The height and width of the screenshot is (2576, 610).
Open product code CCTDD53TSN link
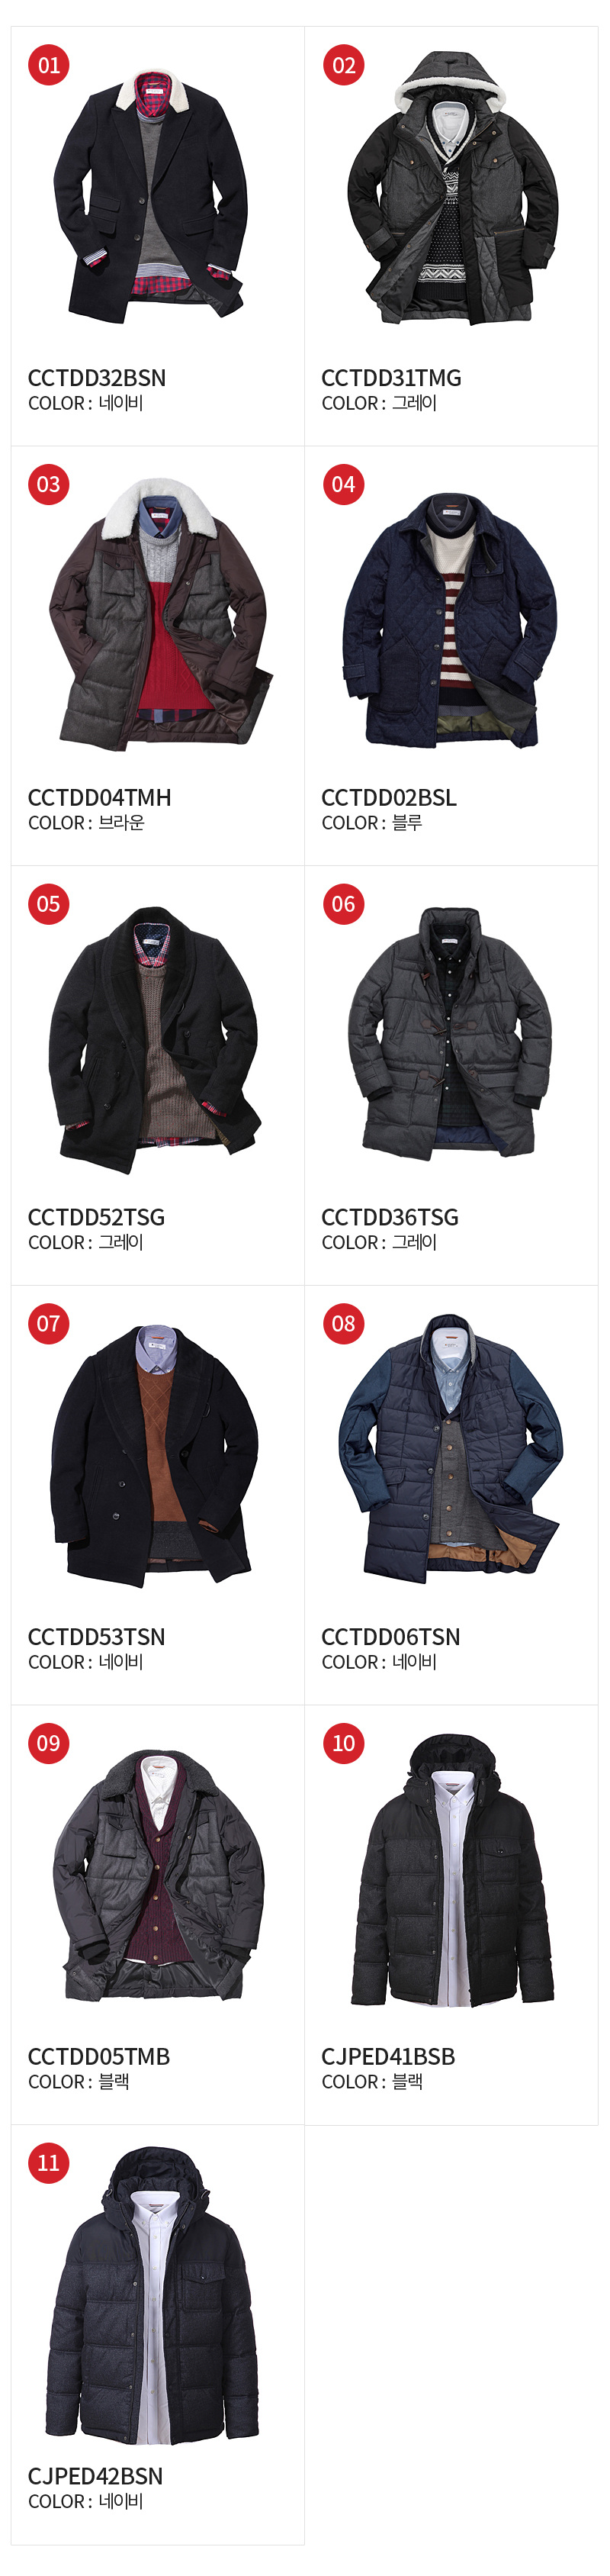pyautogui.click(x=97, y=1637)
